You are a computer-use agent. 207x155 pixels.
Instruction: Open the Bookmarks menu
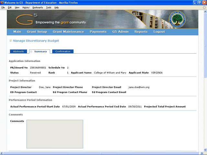pos(38,7)
